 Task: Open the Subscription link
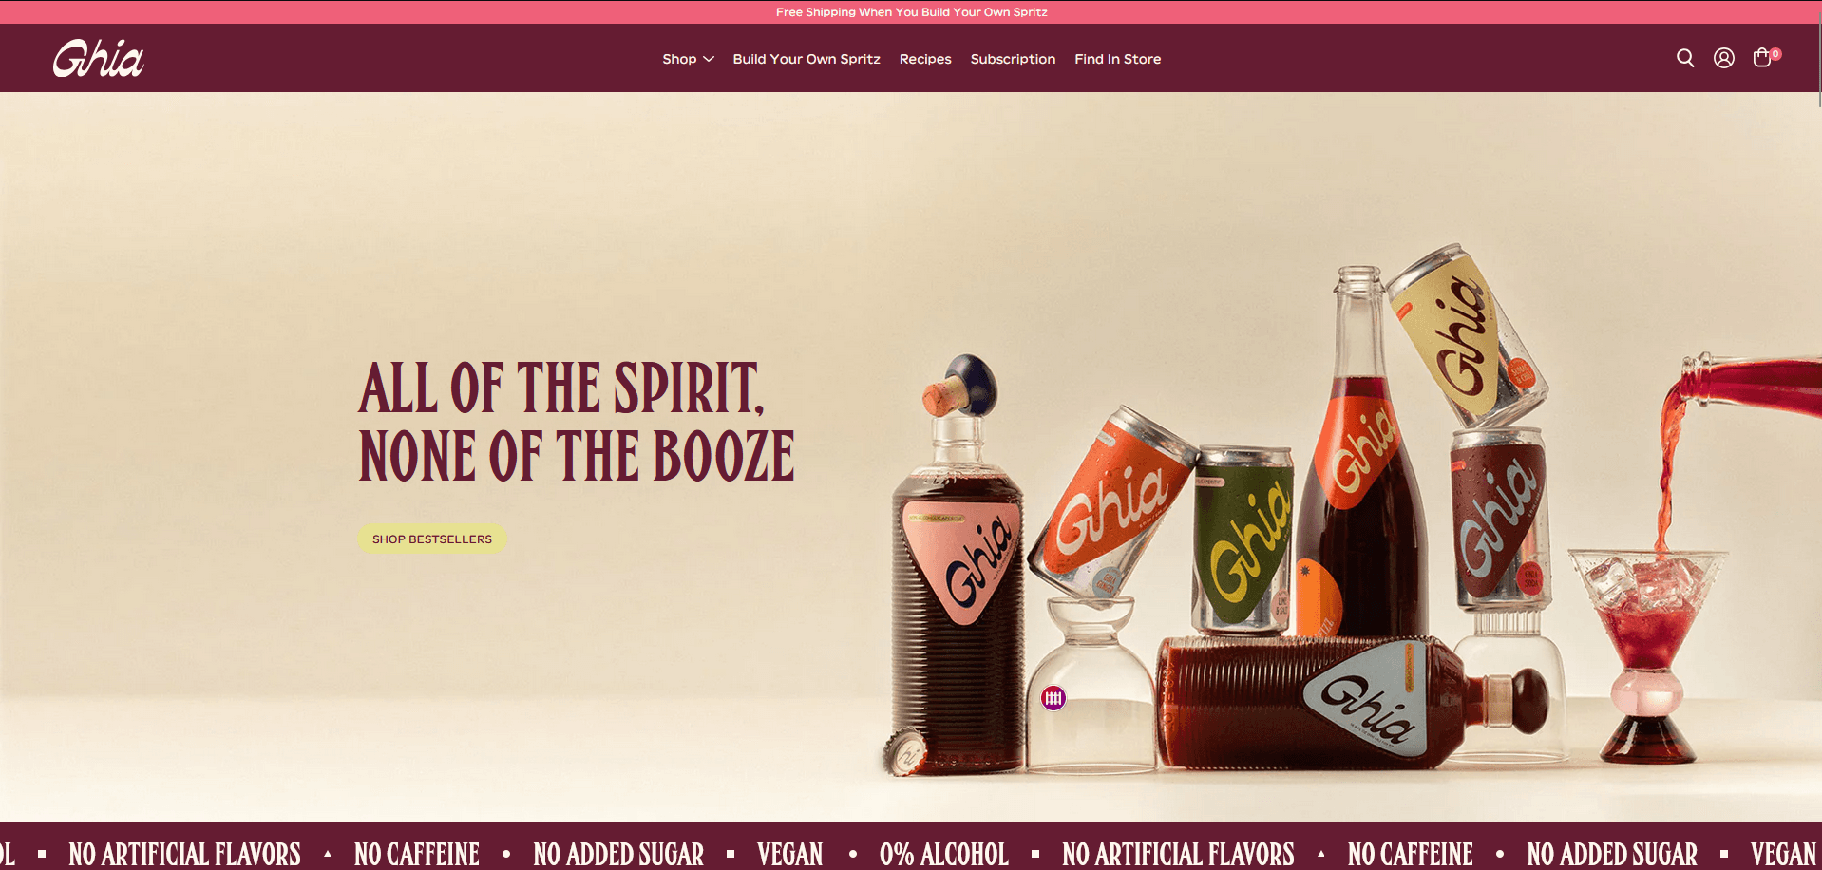(1013, 59)
